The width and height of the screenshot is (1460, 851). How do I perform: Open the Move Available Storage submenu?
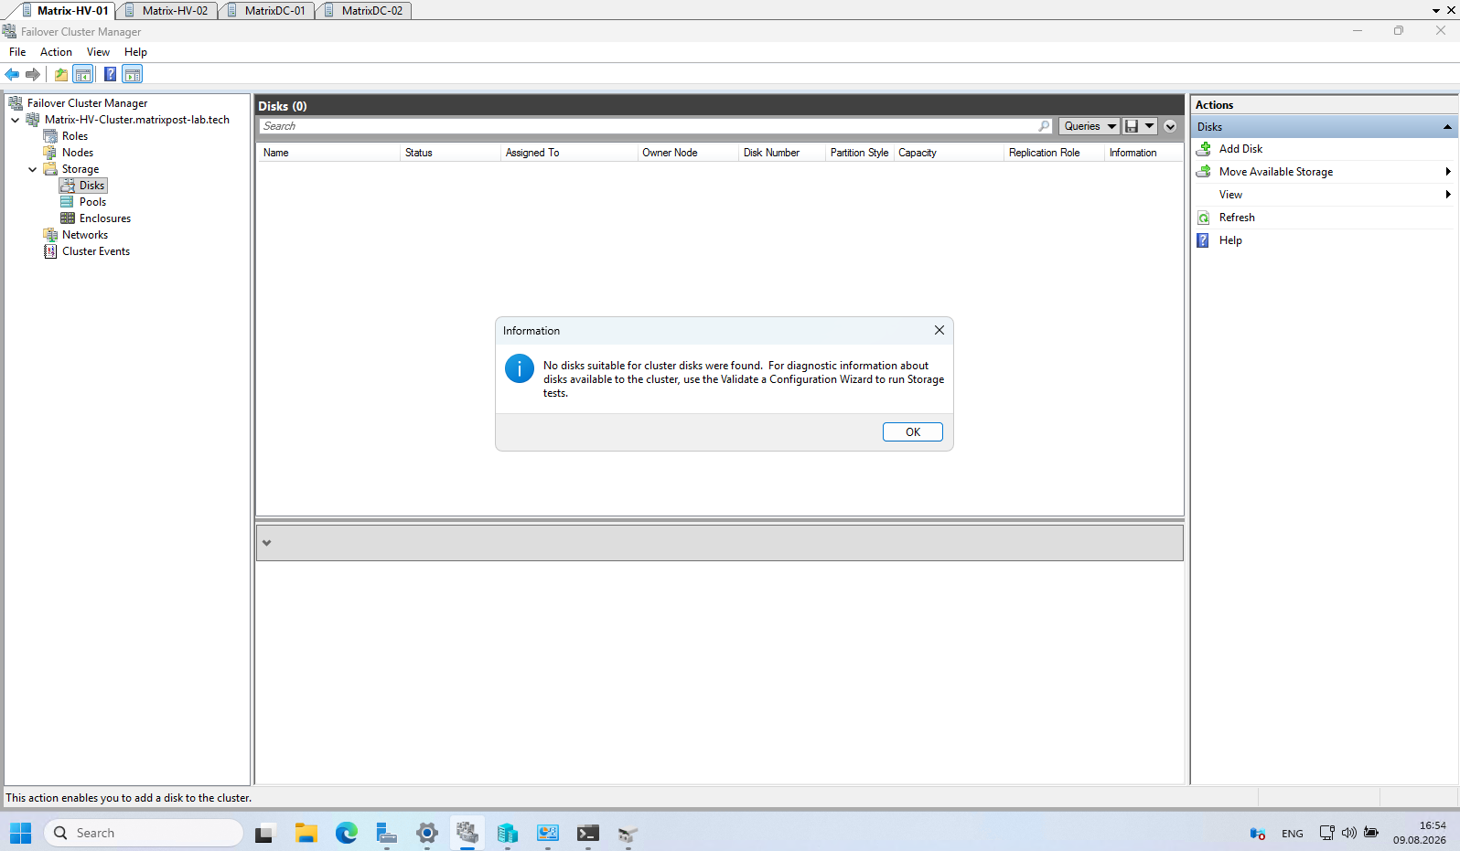(x=1324, y=172)
